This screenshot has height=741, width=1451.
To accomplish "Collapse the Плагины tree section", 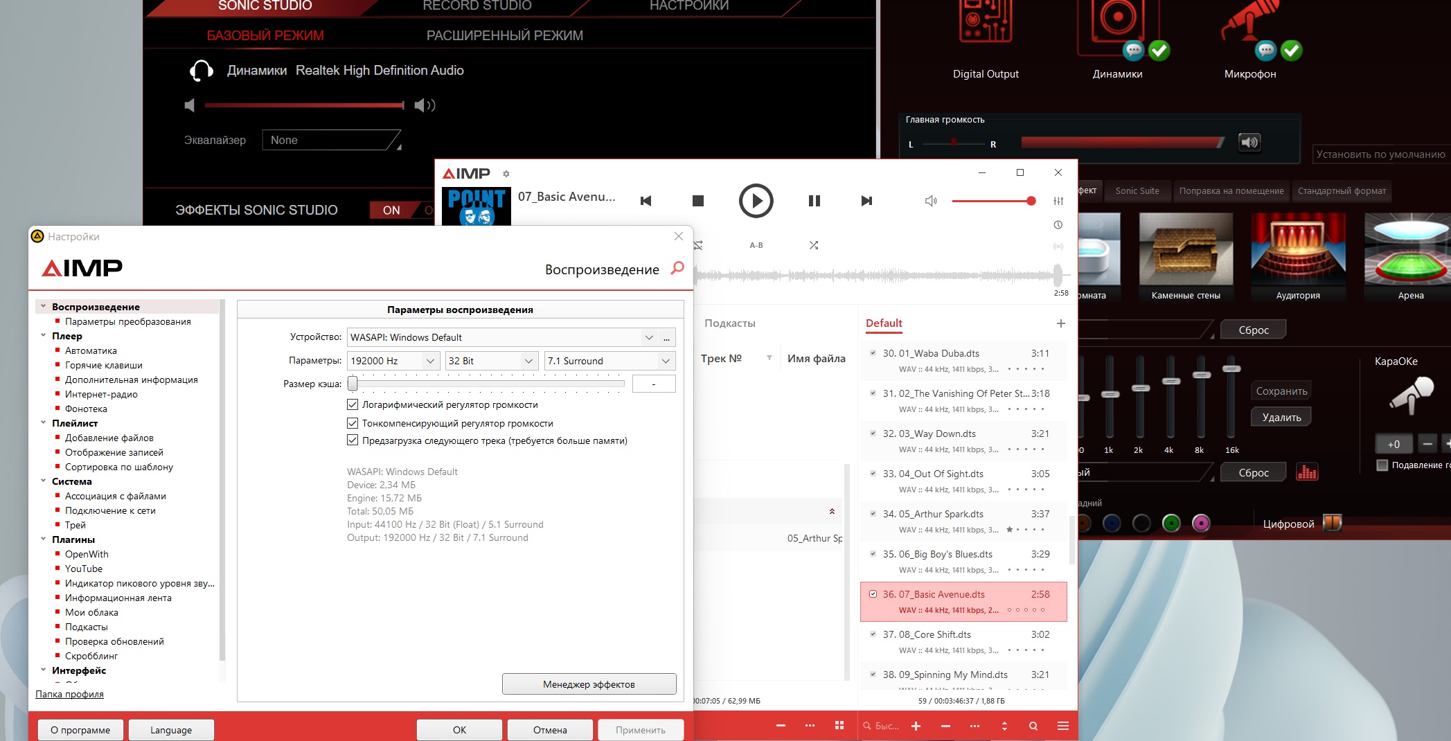I will coord(43,539).
